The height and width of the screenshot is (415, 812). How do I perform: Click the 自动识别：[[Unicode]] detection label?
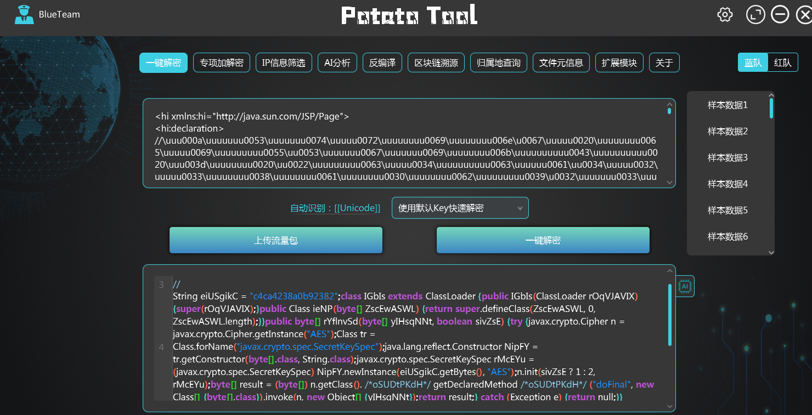click(x=335, y=208)
